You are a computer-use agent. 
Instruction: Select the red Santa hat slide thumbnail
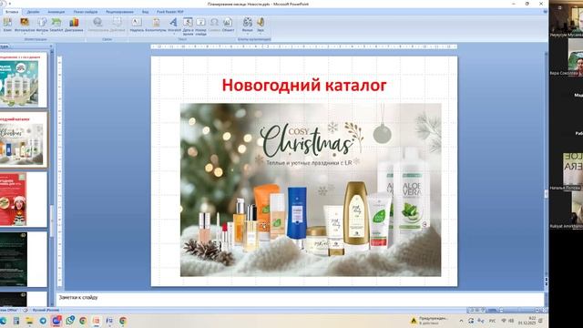[x=23, y=200]
